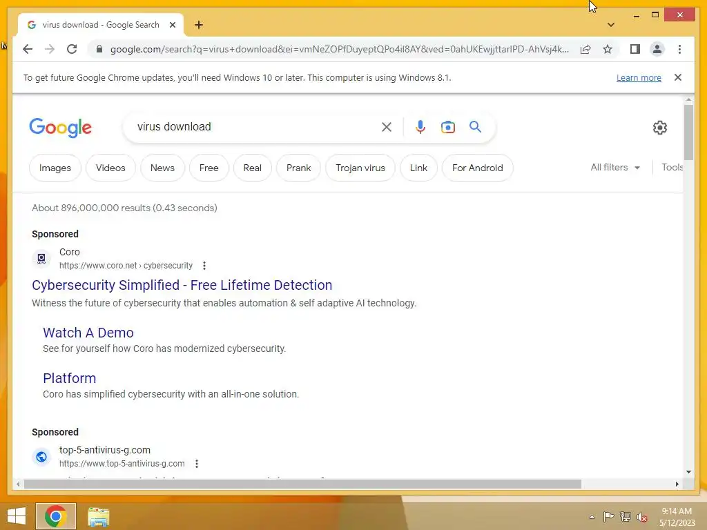The height and width of the screenshot is (530, 707).
Task: Click the muted volume tray icon
Action: pyautogui.click(x=641, y=517)
